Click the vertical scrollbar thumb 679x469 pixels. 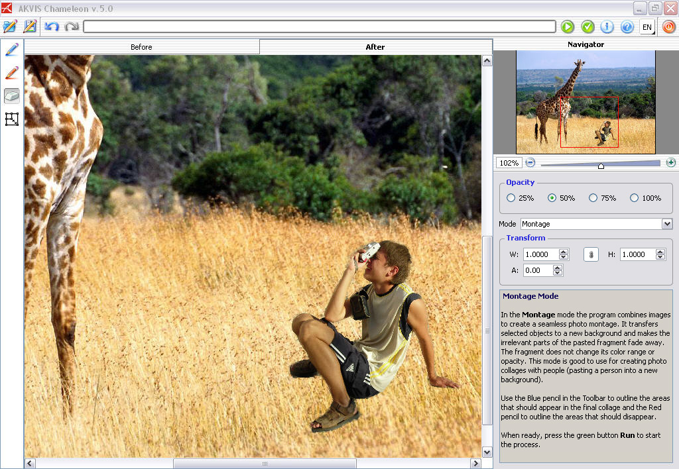(487, 331)
